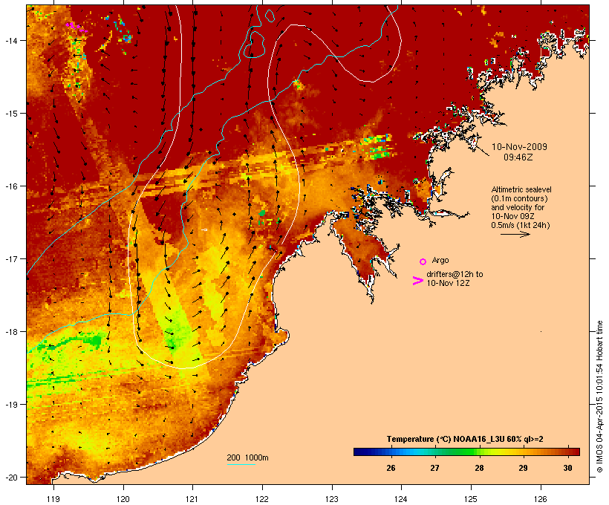Click the dark blue end of colorbar
The image size is (609, 505).
[356, 452]
